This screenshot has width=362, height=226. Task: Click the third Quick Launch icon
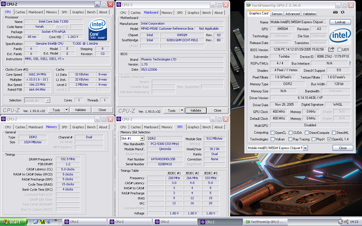(49, 222)
